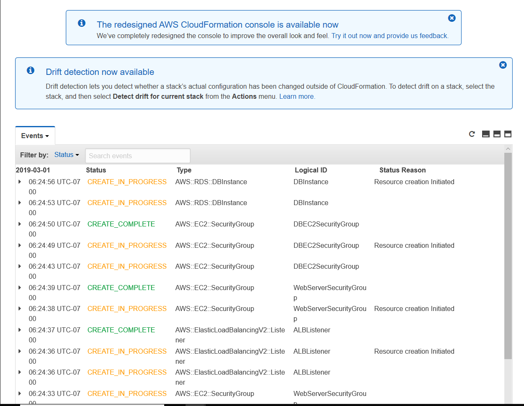The height and width of the screenshot is (406, 524).
Task: Click the 2019-03-01 date header
Action: [x=33, y=170]
